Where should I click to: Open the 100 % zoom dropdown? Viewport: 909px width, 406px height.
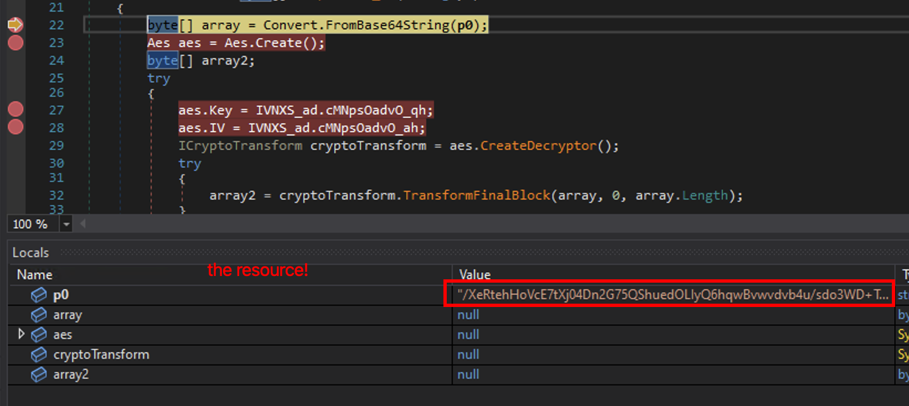(66, 224)
